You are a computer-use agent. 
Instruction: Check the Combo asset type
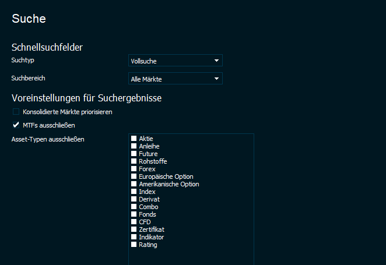[x=134, y=207]
